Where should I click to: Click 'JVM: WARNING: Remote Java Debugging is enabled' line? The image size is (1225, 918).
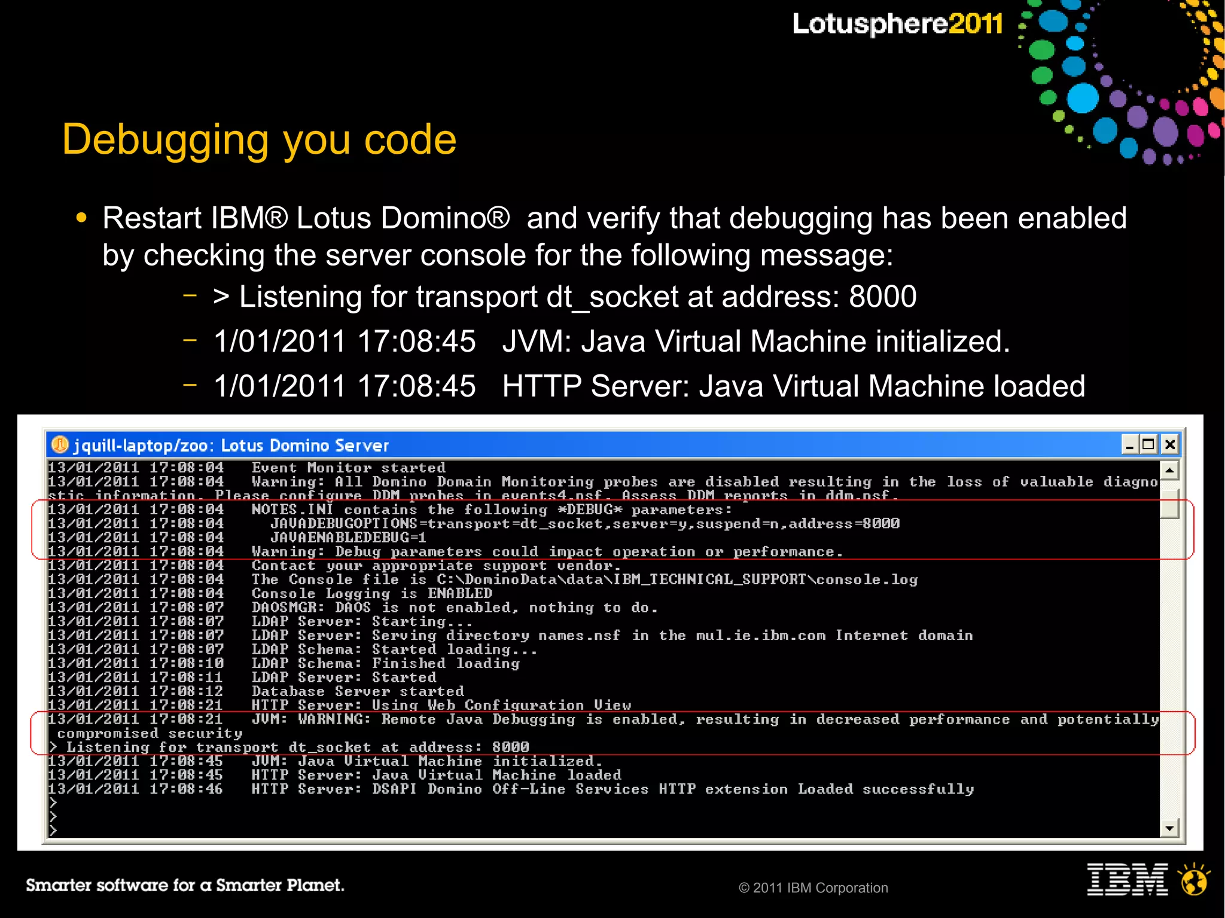[x=604, y=725]
